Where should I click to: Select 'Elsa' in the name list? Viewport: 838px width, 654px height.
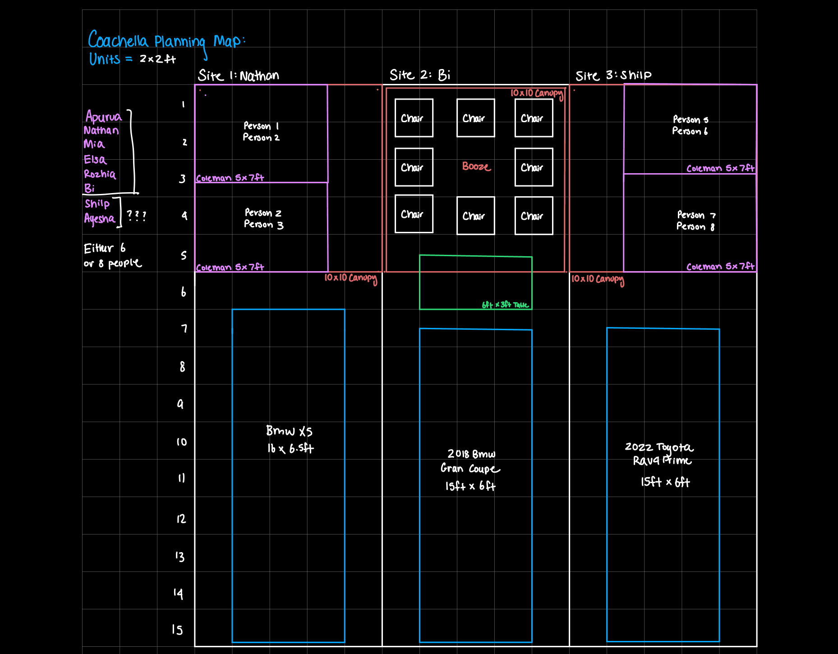click(95, 159)
